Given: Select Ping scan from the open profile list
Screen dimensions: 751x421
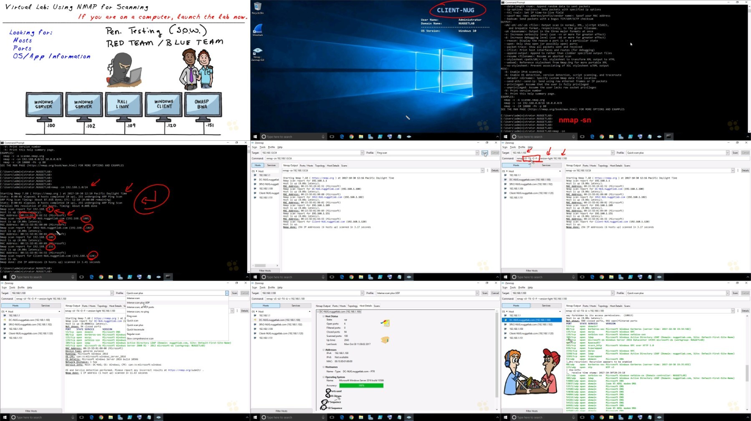Looking at the screenshot, I should click(177, 316).
